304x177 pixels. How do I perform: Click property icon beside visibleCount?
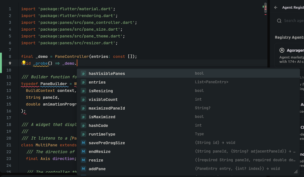[x=83, y=99]
